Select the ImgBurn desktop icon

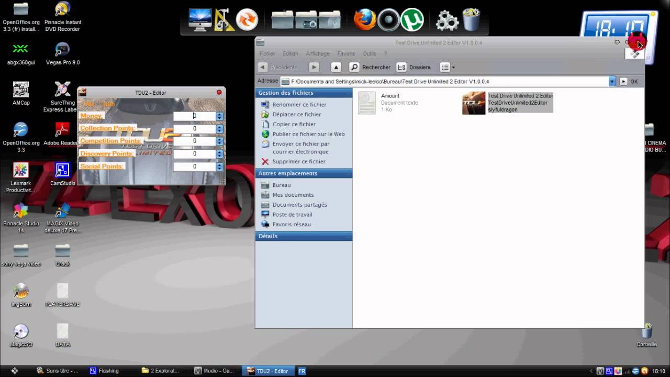[x=21, y=295]
